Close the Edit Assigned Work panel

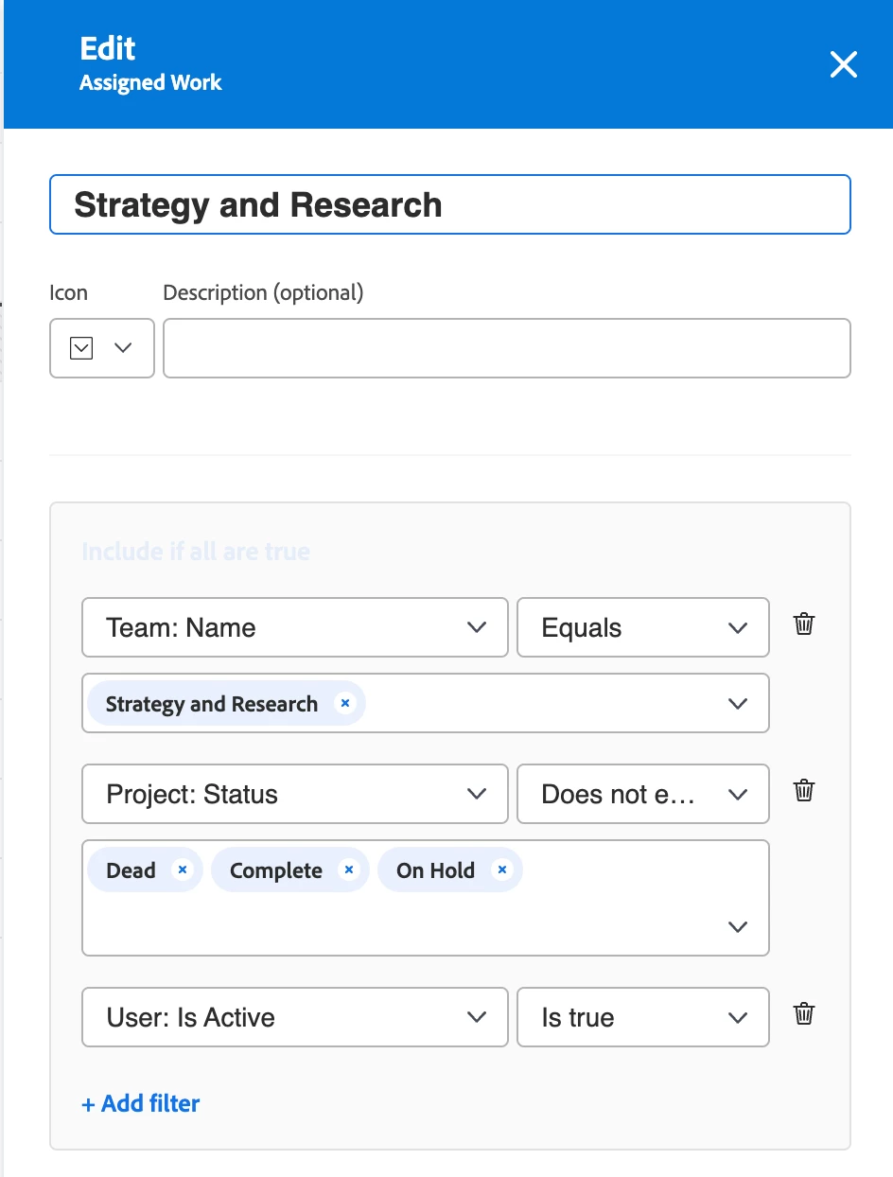(x=843, y=64)
